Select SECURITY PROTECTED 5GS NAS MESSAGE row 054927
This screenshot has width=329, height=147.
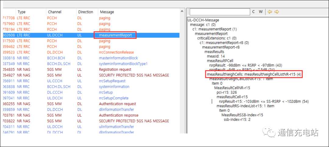[91, 75]
